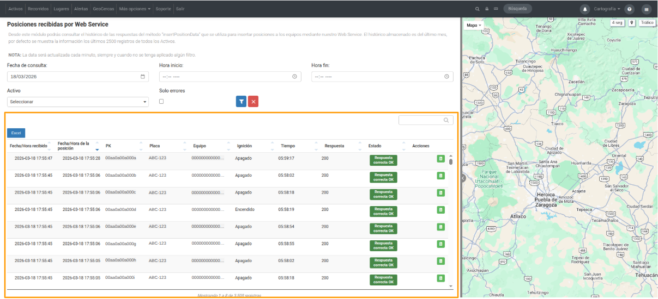Click the 4 seg refresh button

coord(617,23)
